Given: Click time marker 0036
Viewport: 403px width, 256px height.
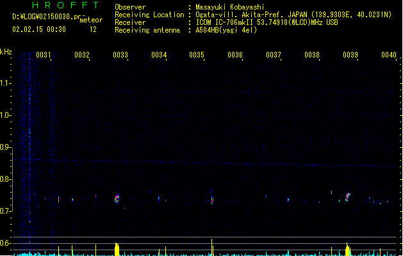Looking at the screenshot, I should click(x=235, y=55).
